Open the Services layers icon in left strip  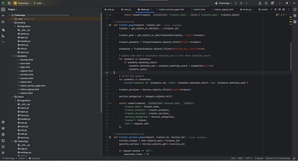pyautogui.click(x=3, y=128)
